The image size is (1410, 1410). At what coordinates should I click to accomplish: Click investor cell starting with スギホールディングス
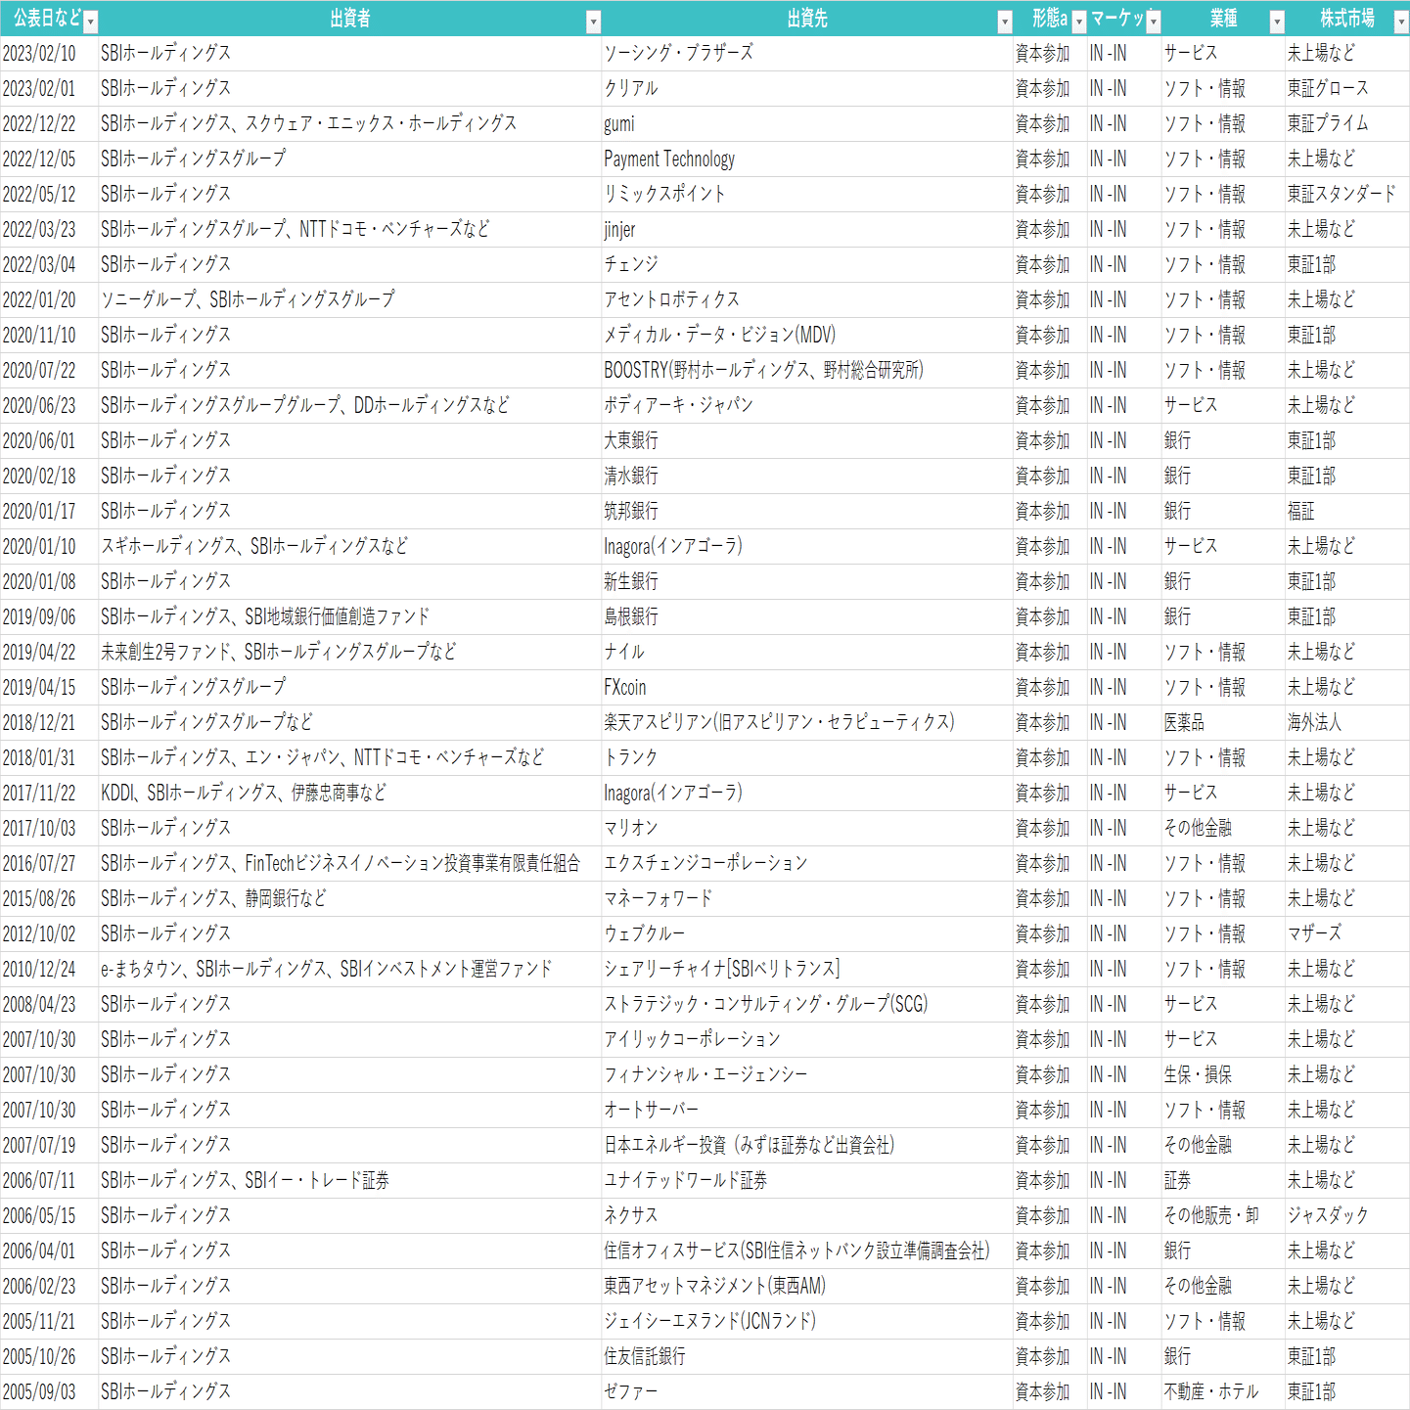350,547
